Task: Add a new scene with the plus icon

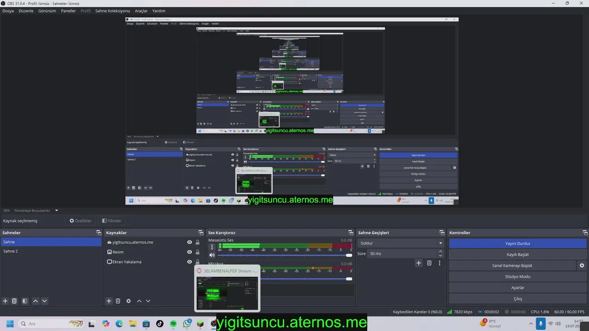Action: point(6,301)
